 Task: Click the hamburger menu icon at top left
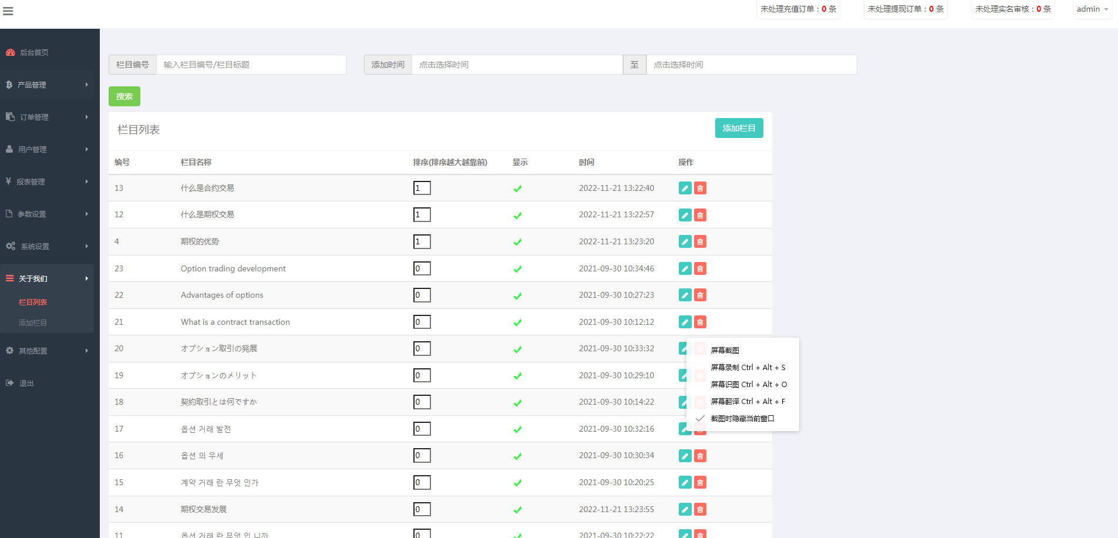[x=8, y=11]
